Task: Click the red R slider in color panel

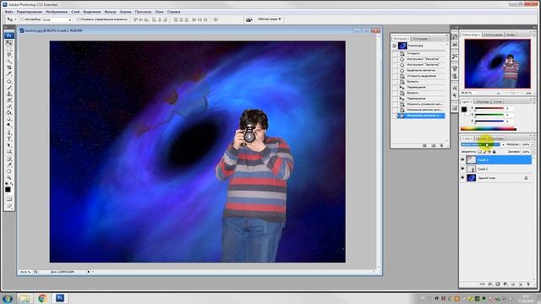Action: point(489,109)
